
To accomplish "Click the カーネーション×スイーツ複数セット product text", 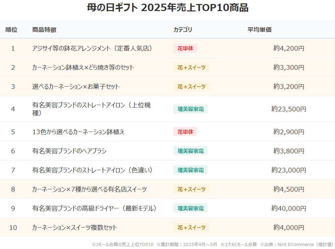I will [75, 228].
